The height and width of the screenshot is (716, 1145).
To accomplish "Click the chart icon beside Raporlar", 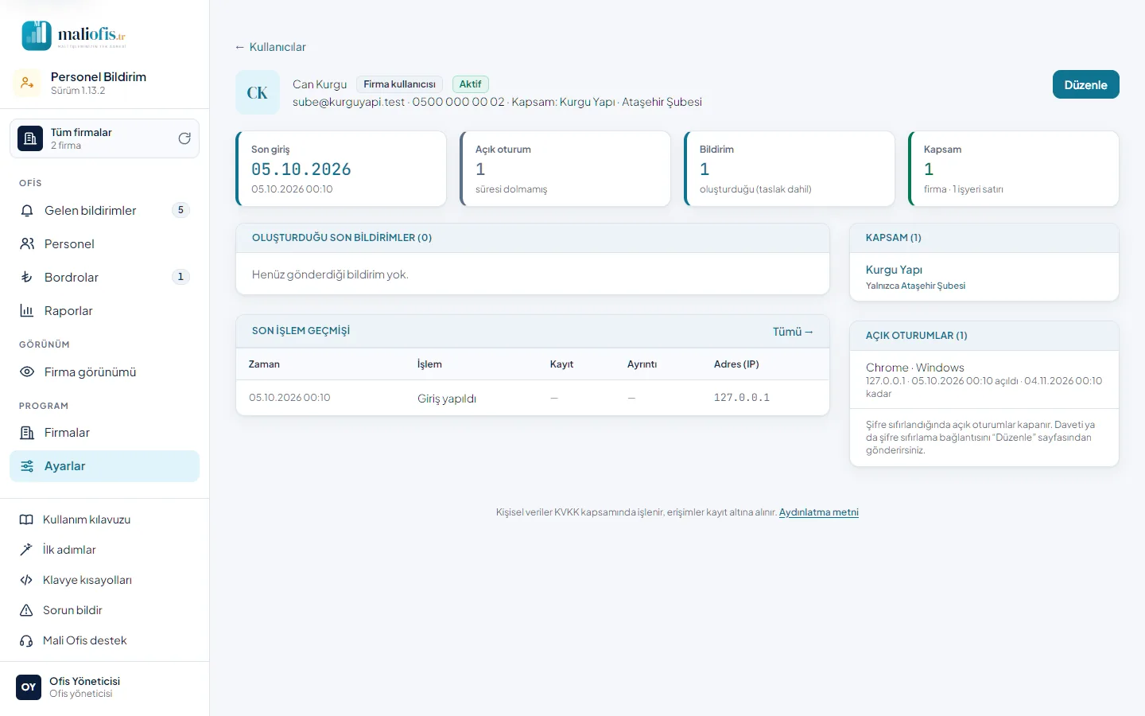I will coord(27,311).
